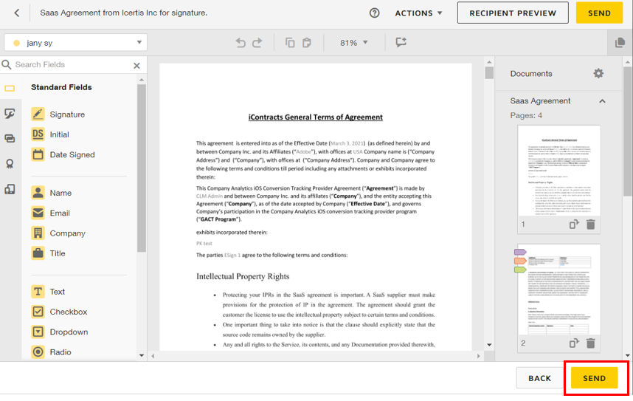This screenshot has height=401, width=633.
Task: Open Documents settings gear
Action: [x=598, y=74]
